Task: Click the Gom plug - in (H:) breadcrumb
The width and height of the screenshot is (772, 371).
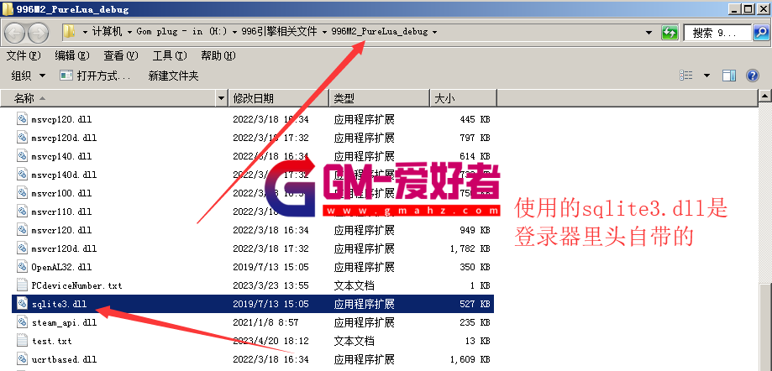Action: point(181,32)
